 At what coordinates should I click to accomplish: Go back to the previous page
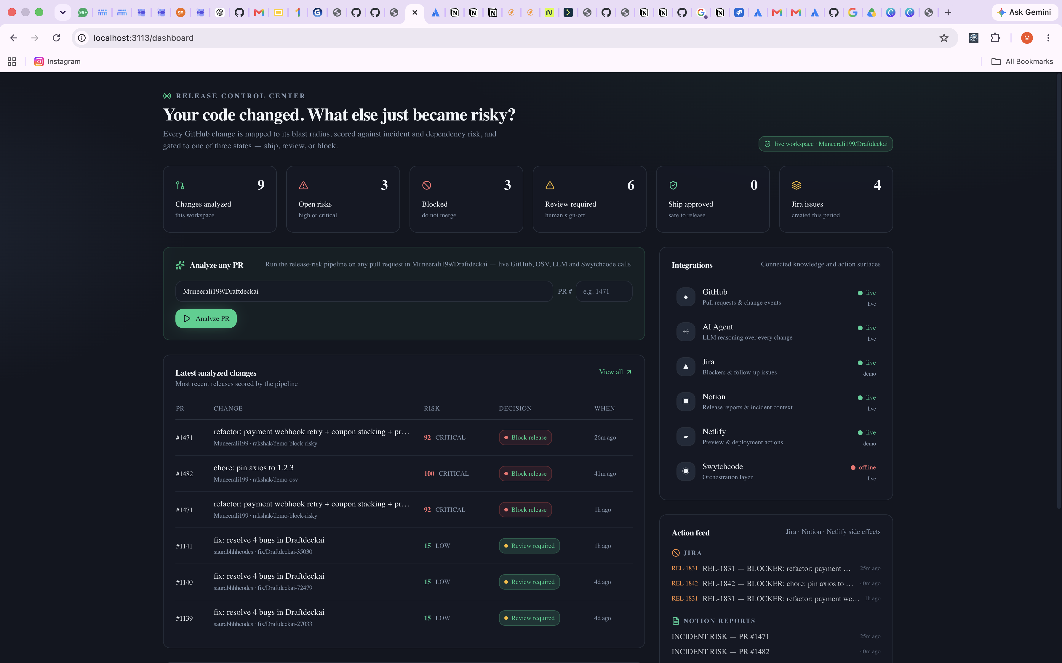pyautogui.click(x=14, y=38)
